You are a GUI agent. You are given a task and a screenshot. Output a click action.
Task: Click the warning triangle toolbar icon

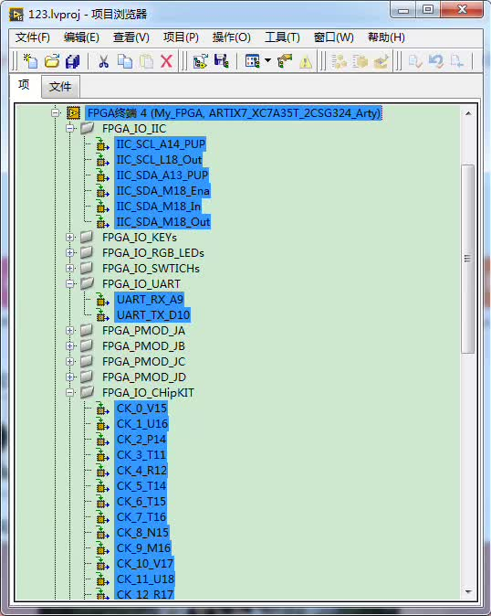[x=306, y=61]
